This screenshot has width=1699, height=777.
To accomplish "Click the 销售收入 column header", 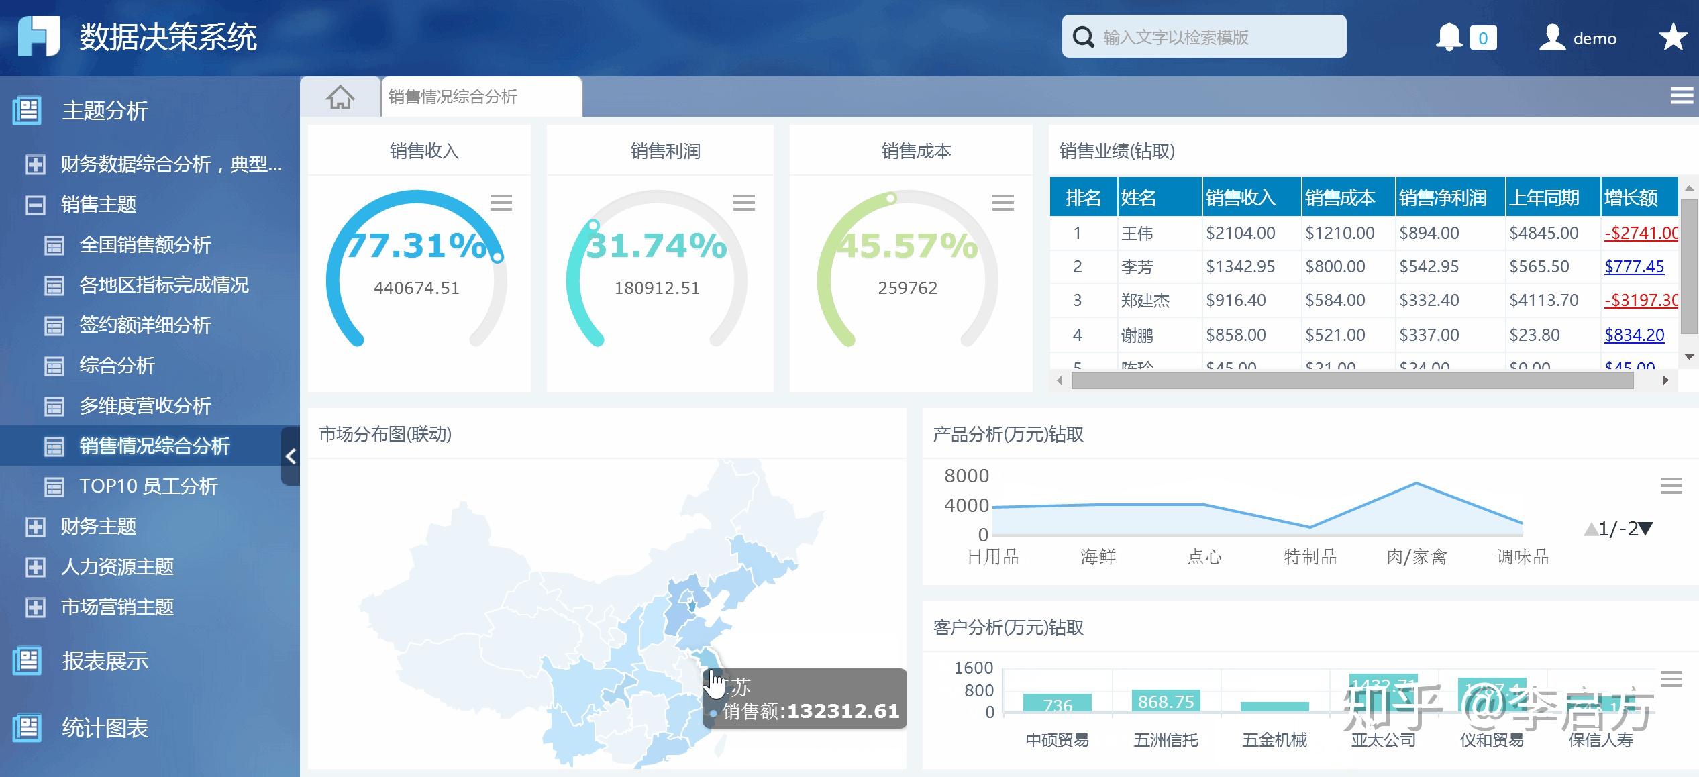I will (1251, 197).
